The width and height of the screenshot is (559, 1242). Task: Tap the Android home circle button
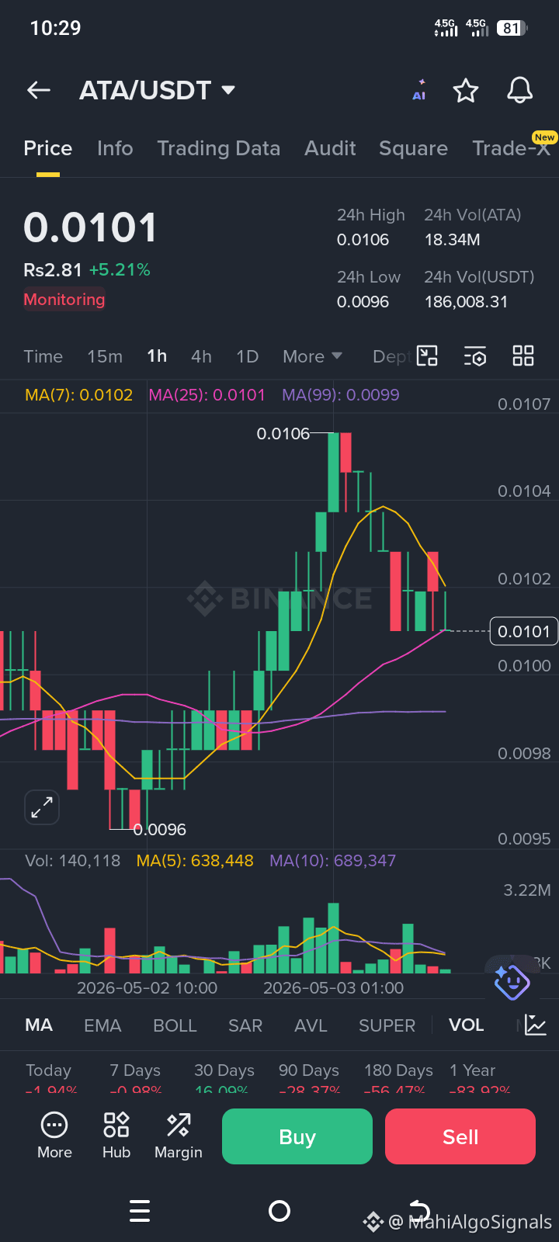279,1211
